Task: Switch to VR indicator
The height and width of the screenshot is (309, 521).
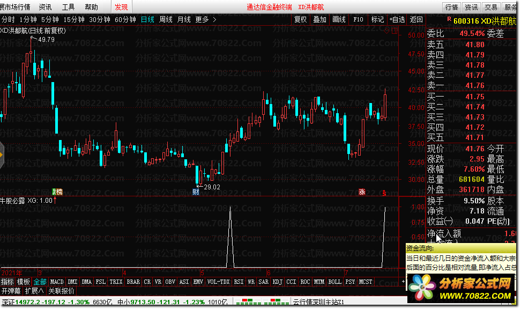Action: (158, 282)
